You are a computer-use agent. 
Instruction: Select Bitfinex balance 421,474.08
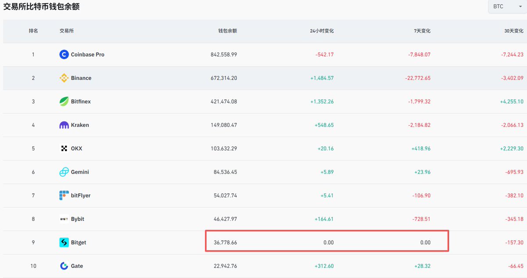coord(224,101)
